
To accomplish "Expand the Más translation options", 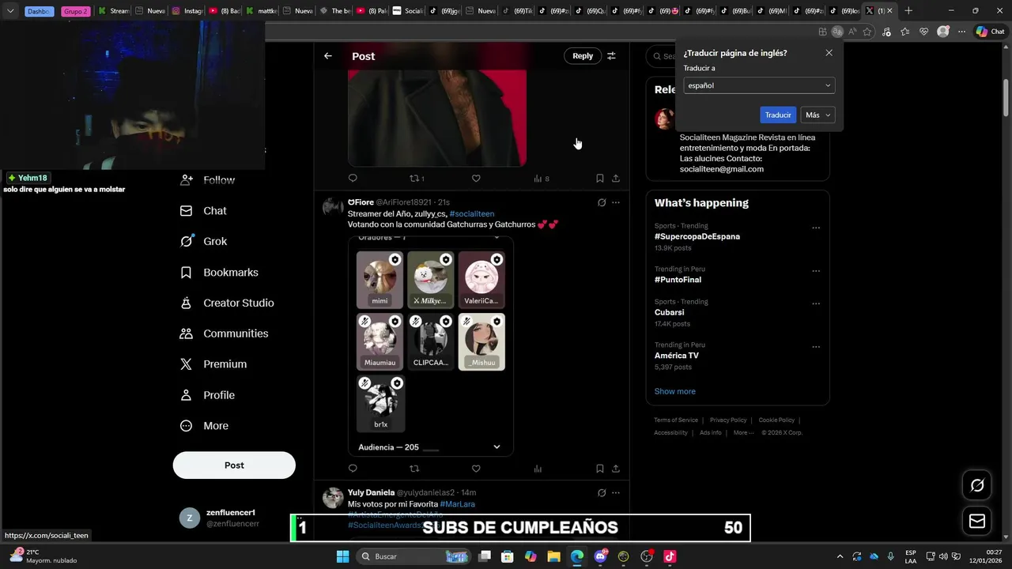I will tap(818, 115).
